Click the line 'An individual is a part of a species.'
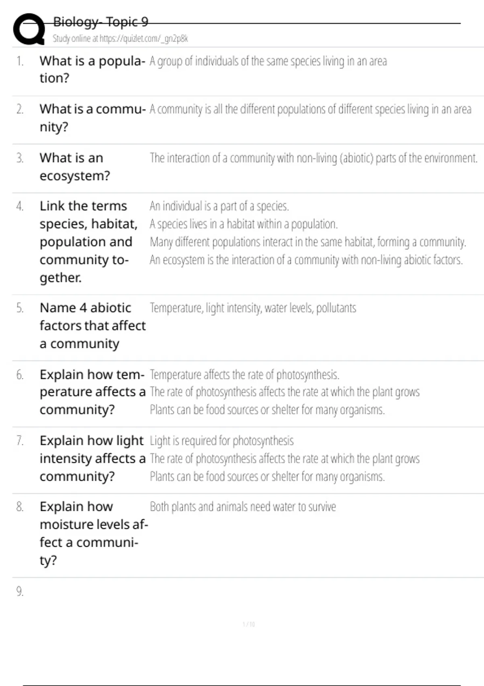 coord(219,206)
